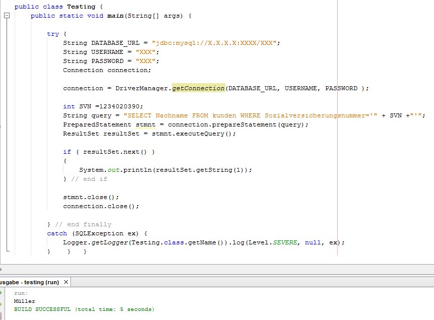Click the BUILD SUCCESSFUL message
434x320 pixels.
coord(84,309)
